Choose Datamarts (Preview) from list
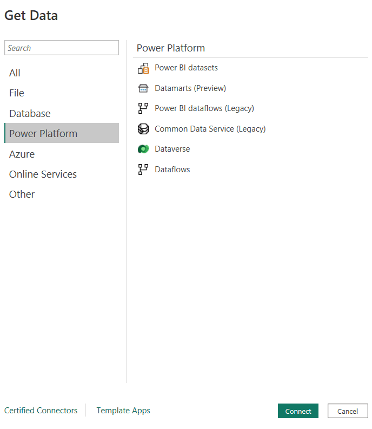The width and height of the screenshot is (372, 429). (190, 88)
